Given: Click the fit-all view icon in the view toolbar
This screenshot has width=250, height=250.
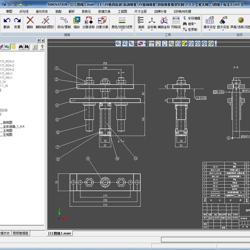Looking at the screenshot, I should [118, 43].
